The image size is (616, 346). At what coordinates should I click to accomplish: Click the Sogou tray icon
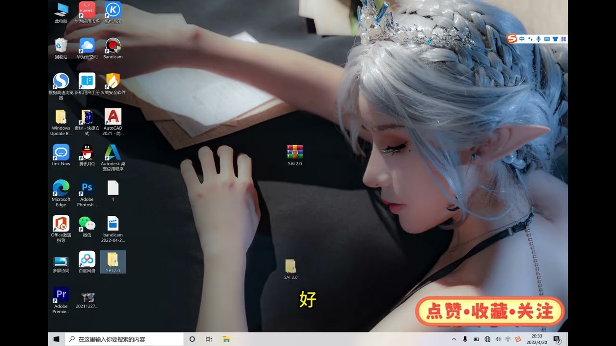518,339
